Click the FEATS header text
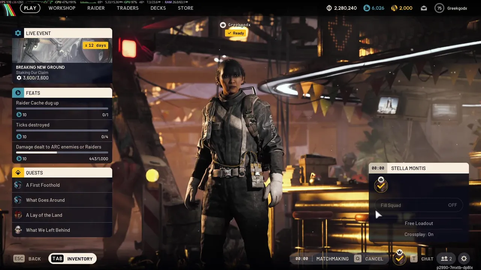481x270 pixels. pyautogui.click(x=33, y=93)
